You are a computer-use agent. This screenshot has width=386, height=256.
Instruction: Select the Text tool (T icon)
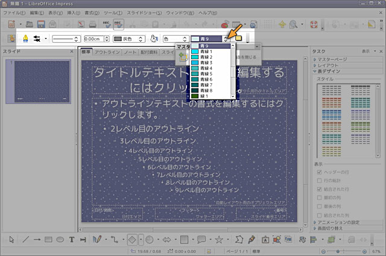click(x=71, y=239)
